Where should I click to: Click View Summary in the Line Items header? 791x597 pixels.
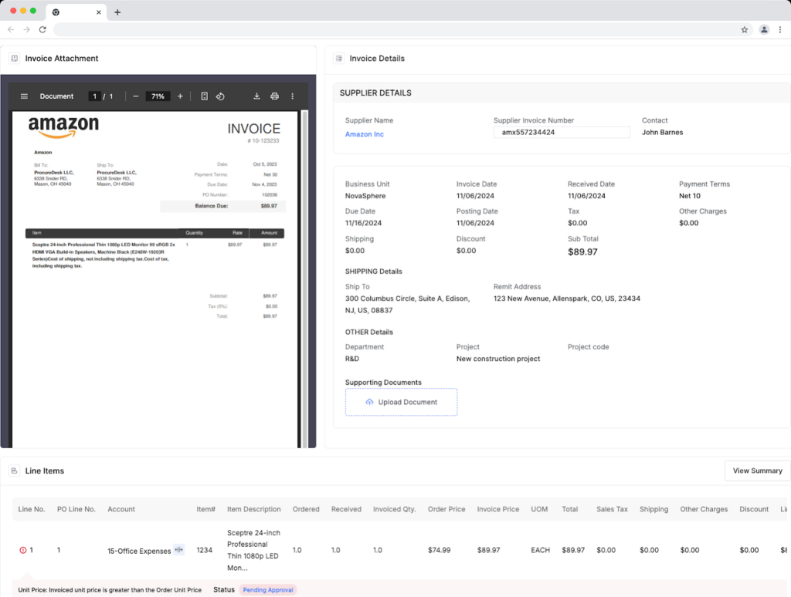[x=757, y=471]
